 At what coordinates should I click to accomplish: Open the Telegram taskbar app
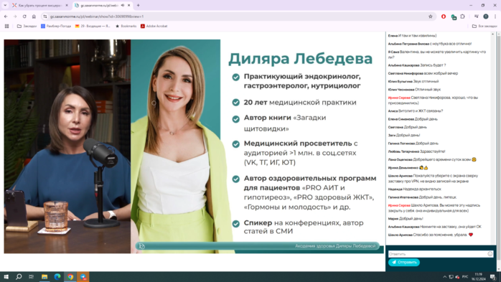coord(83,277)
